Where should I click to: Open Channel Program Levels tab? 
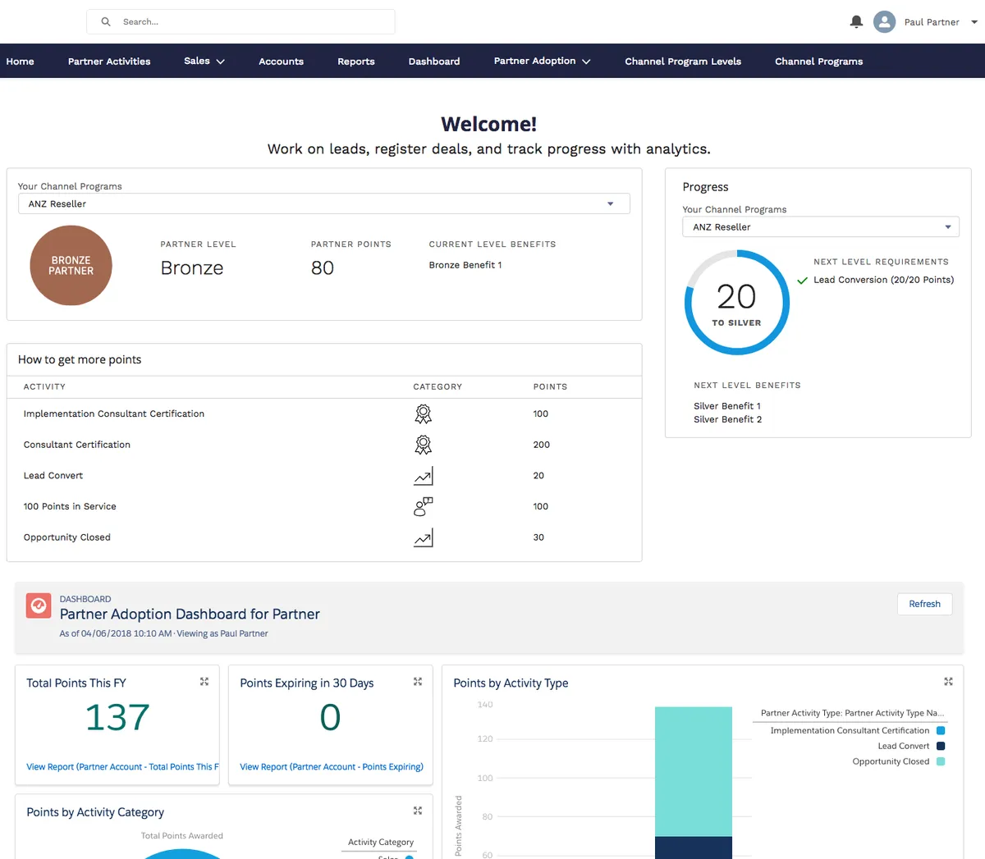tap(683, 62)
